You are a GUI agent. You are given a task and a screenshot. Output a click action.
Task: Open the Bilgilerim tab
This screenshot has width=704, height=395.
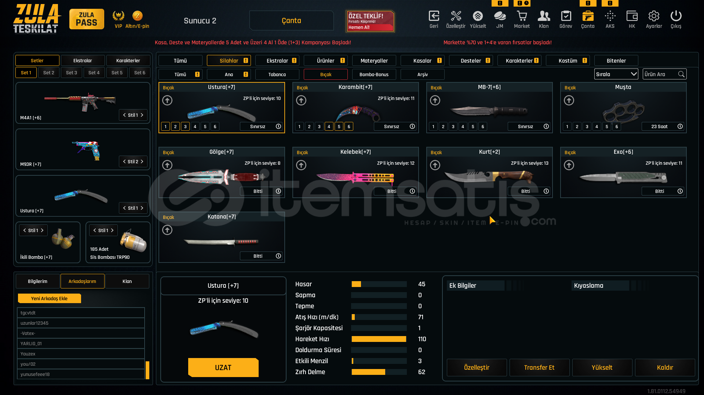point(37,281)
